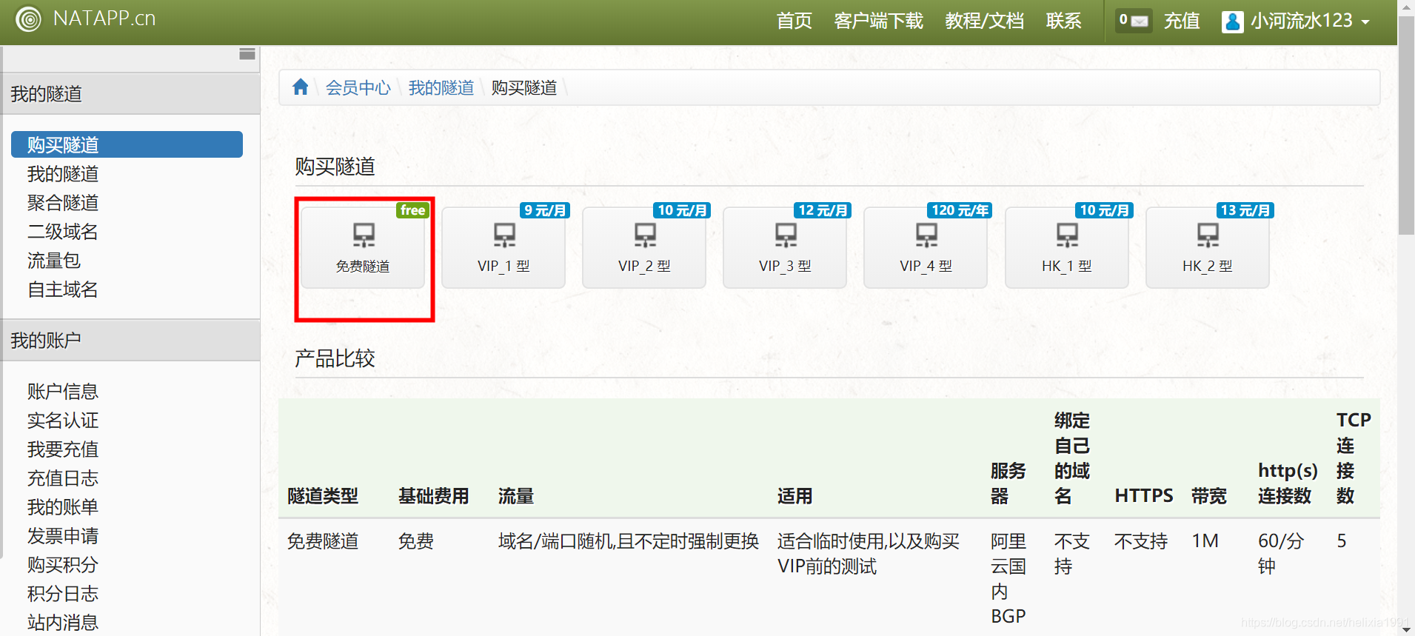The image size is (1415, 636).
Task: Open 站内消息 in the sidebar
Action: click(x=63, y=623)
